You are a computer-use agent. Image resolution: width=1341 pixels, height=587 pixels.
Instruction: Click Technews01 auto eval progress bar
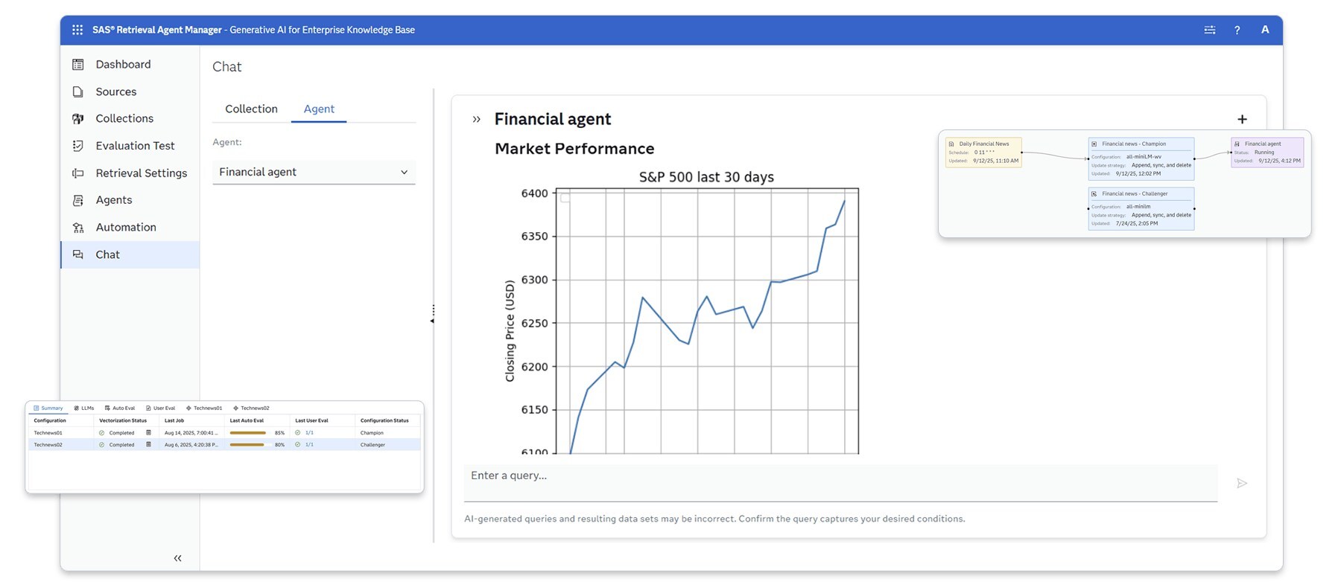tap(248, 432)
